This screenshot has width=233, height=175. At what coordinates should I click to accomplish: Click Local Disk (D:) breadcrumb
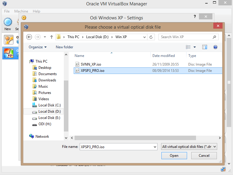pos(97,37)
